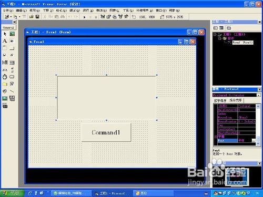This screenshot has height=197, width=263.
Task: Select the OLE container tool
Action: [x=5, y=106]
